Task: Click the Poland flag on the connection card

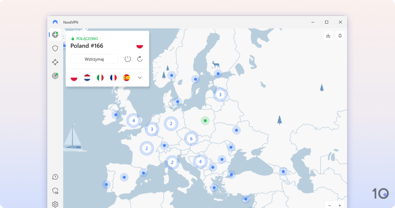Action: click(140, 45)
